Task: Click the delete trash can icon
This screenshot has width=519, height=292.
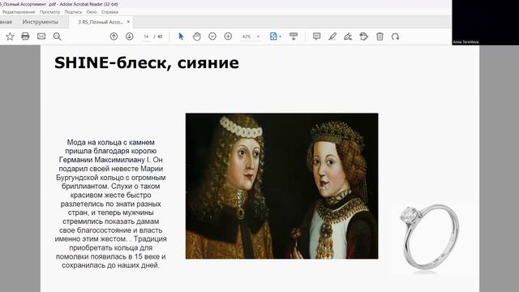Action: point(380,36)
